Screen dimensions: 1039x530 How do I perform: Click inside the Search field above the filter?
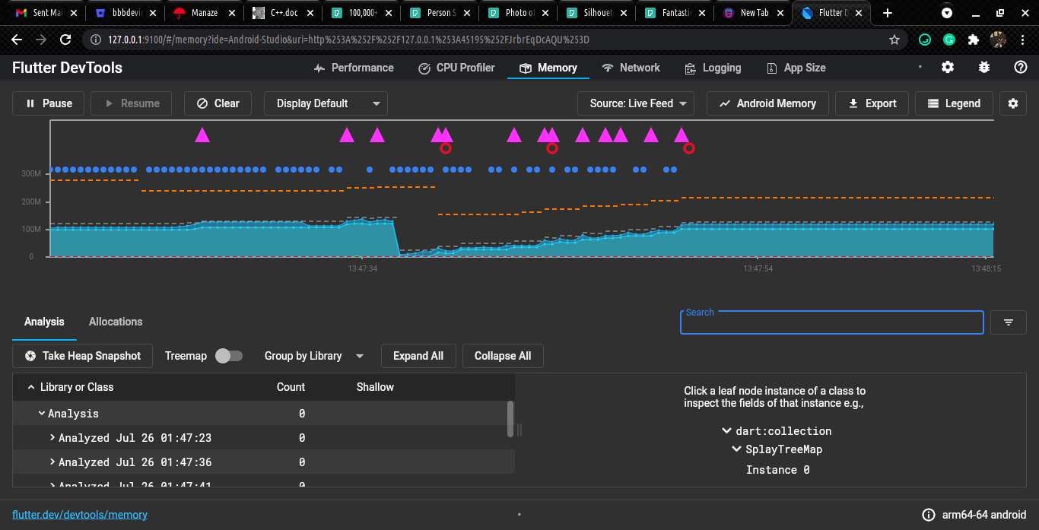pos(831,322)
